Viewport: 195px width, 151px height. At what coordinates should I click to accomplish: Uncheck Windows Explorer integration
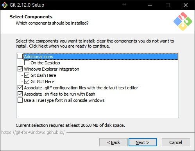(20, 69)
